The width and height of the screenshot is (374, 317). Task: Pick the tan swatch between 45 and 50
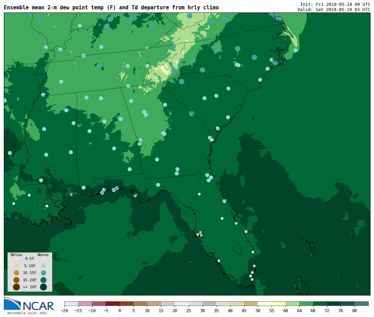coord(251,303)
